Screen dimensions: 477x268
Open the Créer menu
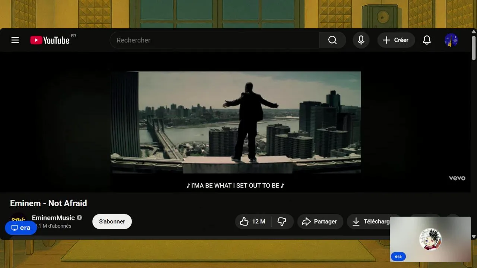pyautogui.click(x=396, y=40)
